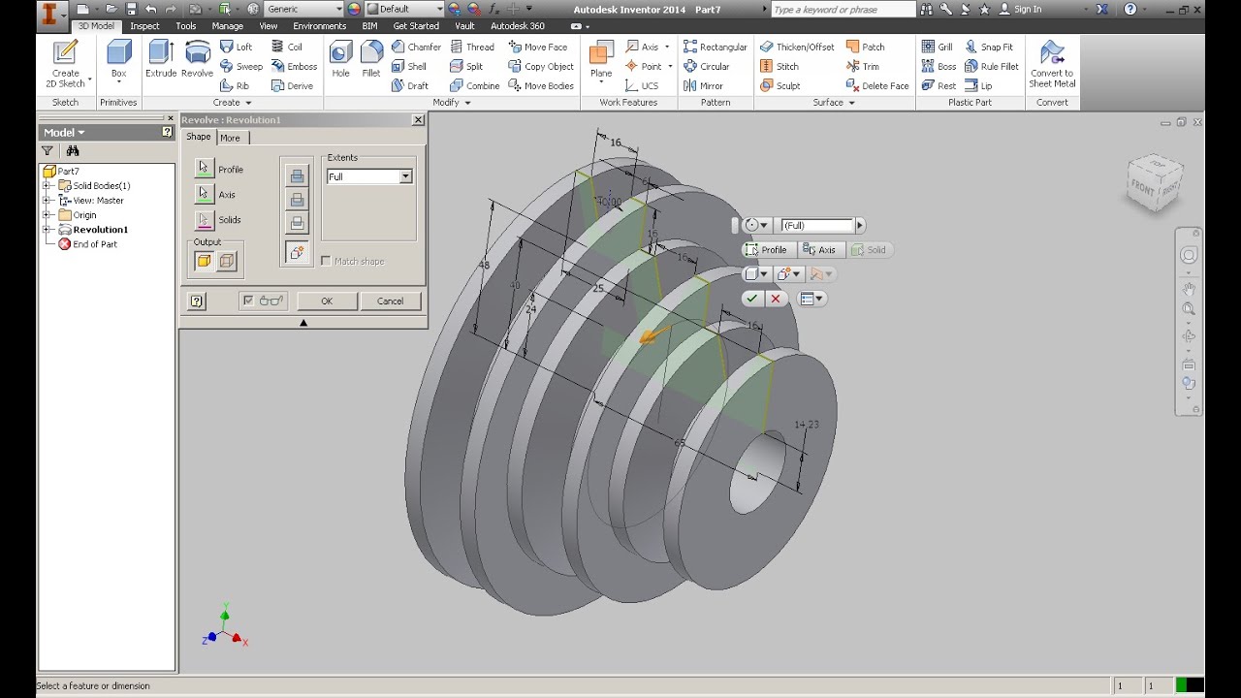
Task: Click the browser filter icon
Action: click(x=47, y=151)
